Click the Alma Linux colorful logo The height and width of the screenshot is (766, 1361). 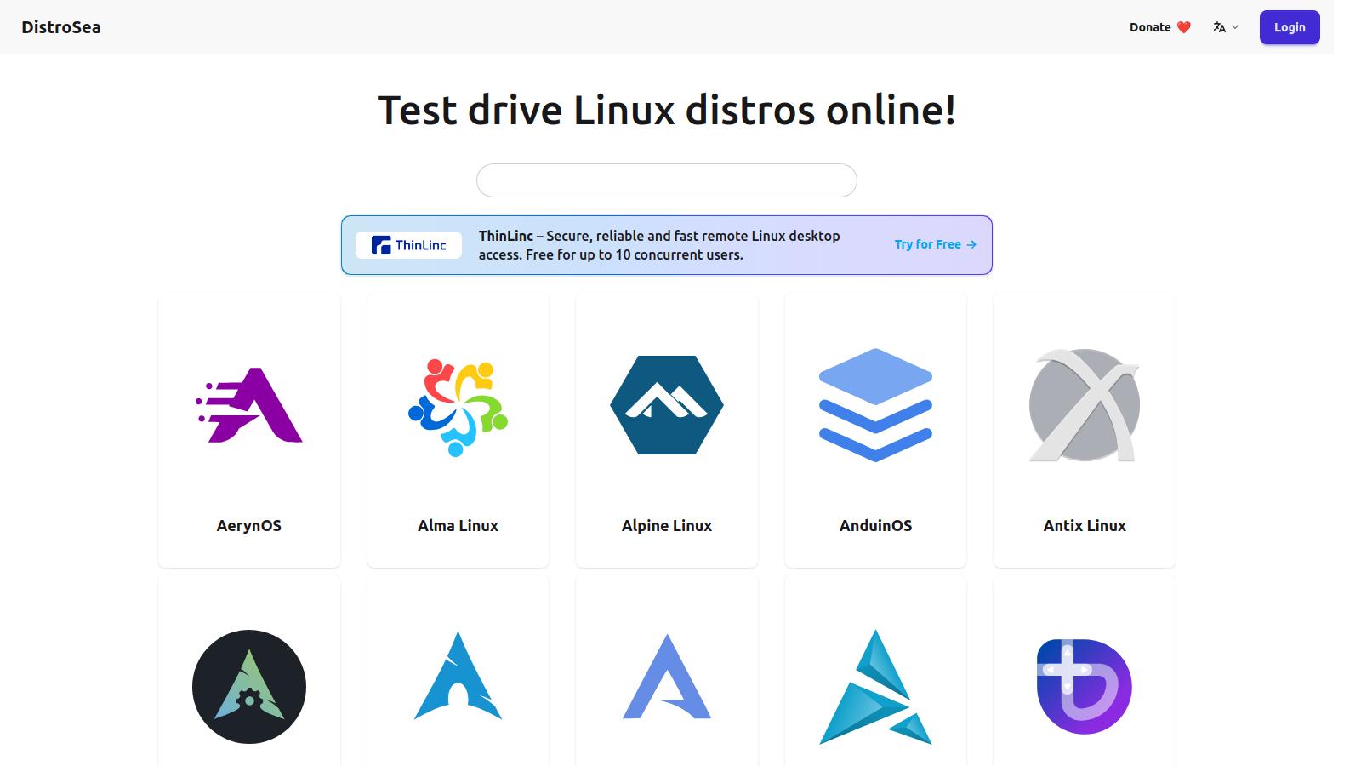[x=458, y=407]
